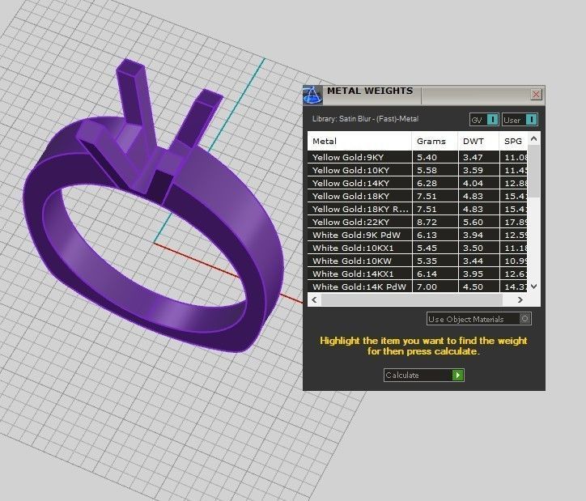Click the table's scroll down arrow
This screenshot has width=586, height=501.
[x=533, y=287]
